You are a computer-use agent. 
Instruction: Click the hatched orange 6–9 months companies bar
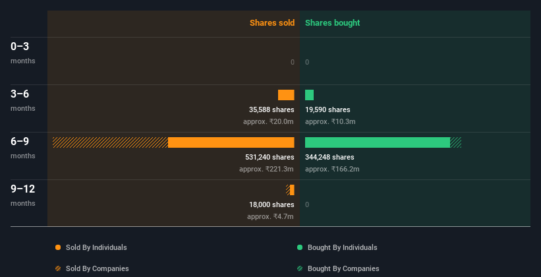(x=111, y=142)
